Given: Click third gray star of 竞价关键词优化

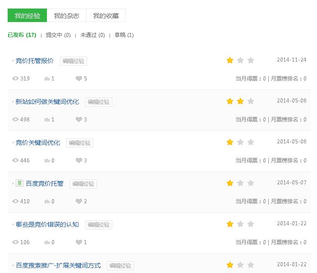Looking at the screenshot, I should (x=251, y=142).
